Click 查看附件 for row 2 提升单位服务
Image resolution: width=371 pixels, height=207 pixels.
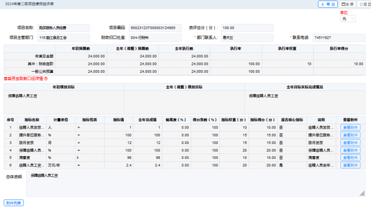pos(351,135)
